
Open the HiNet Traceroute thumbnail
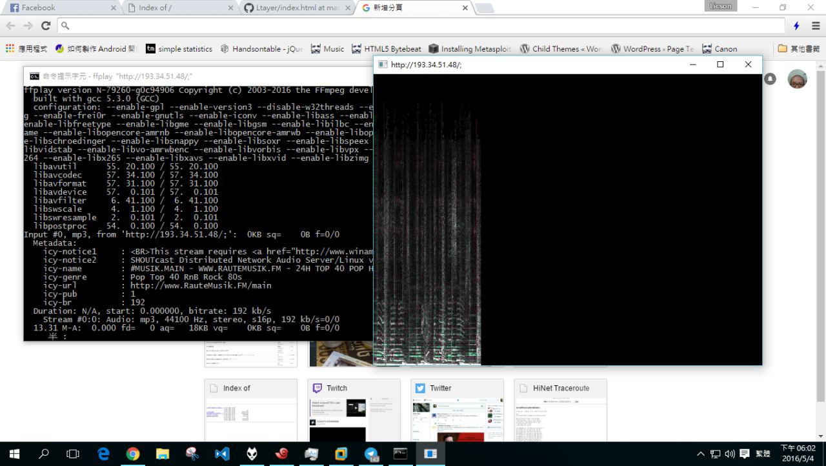560,410
